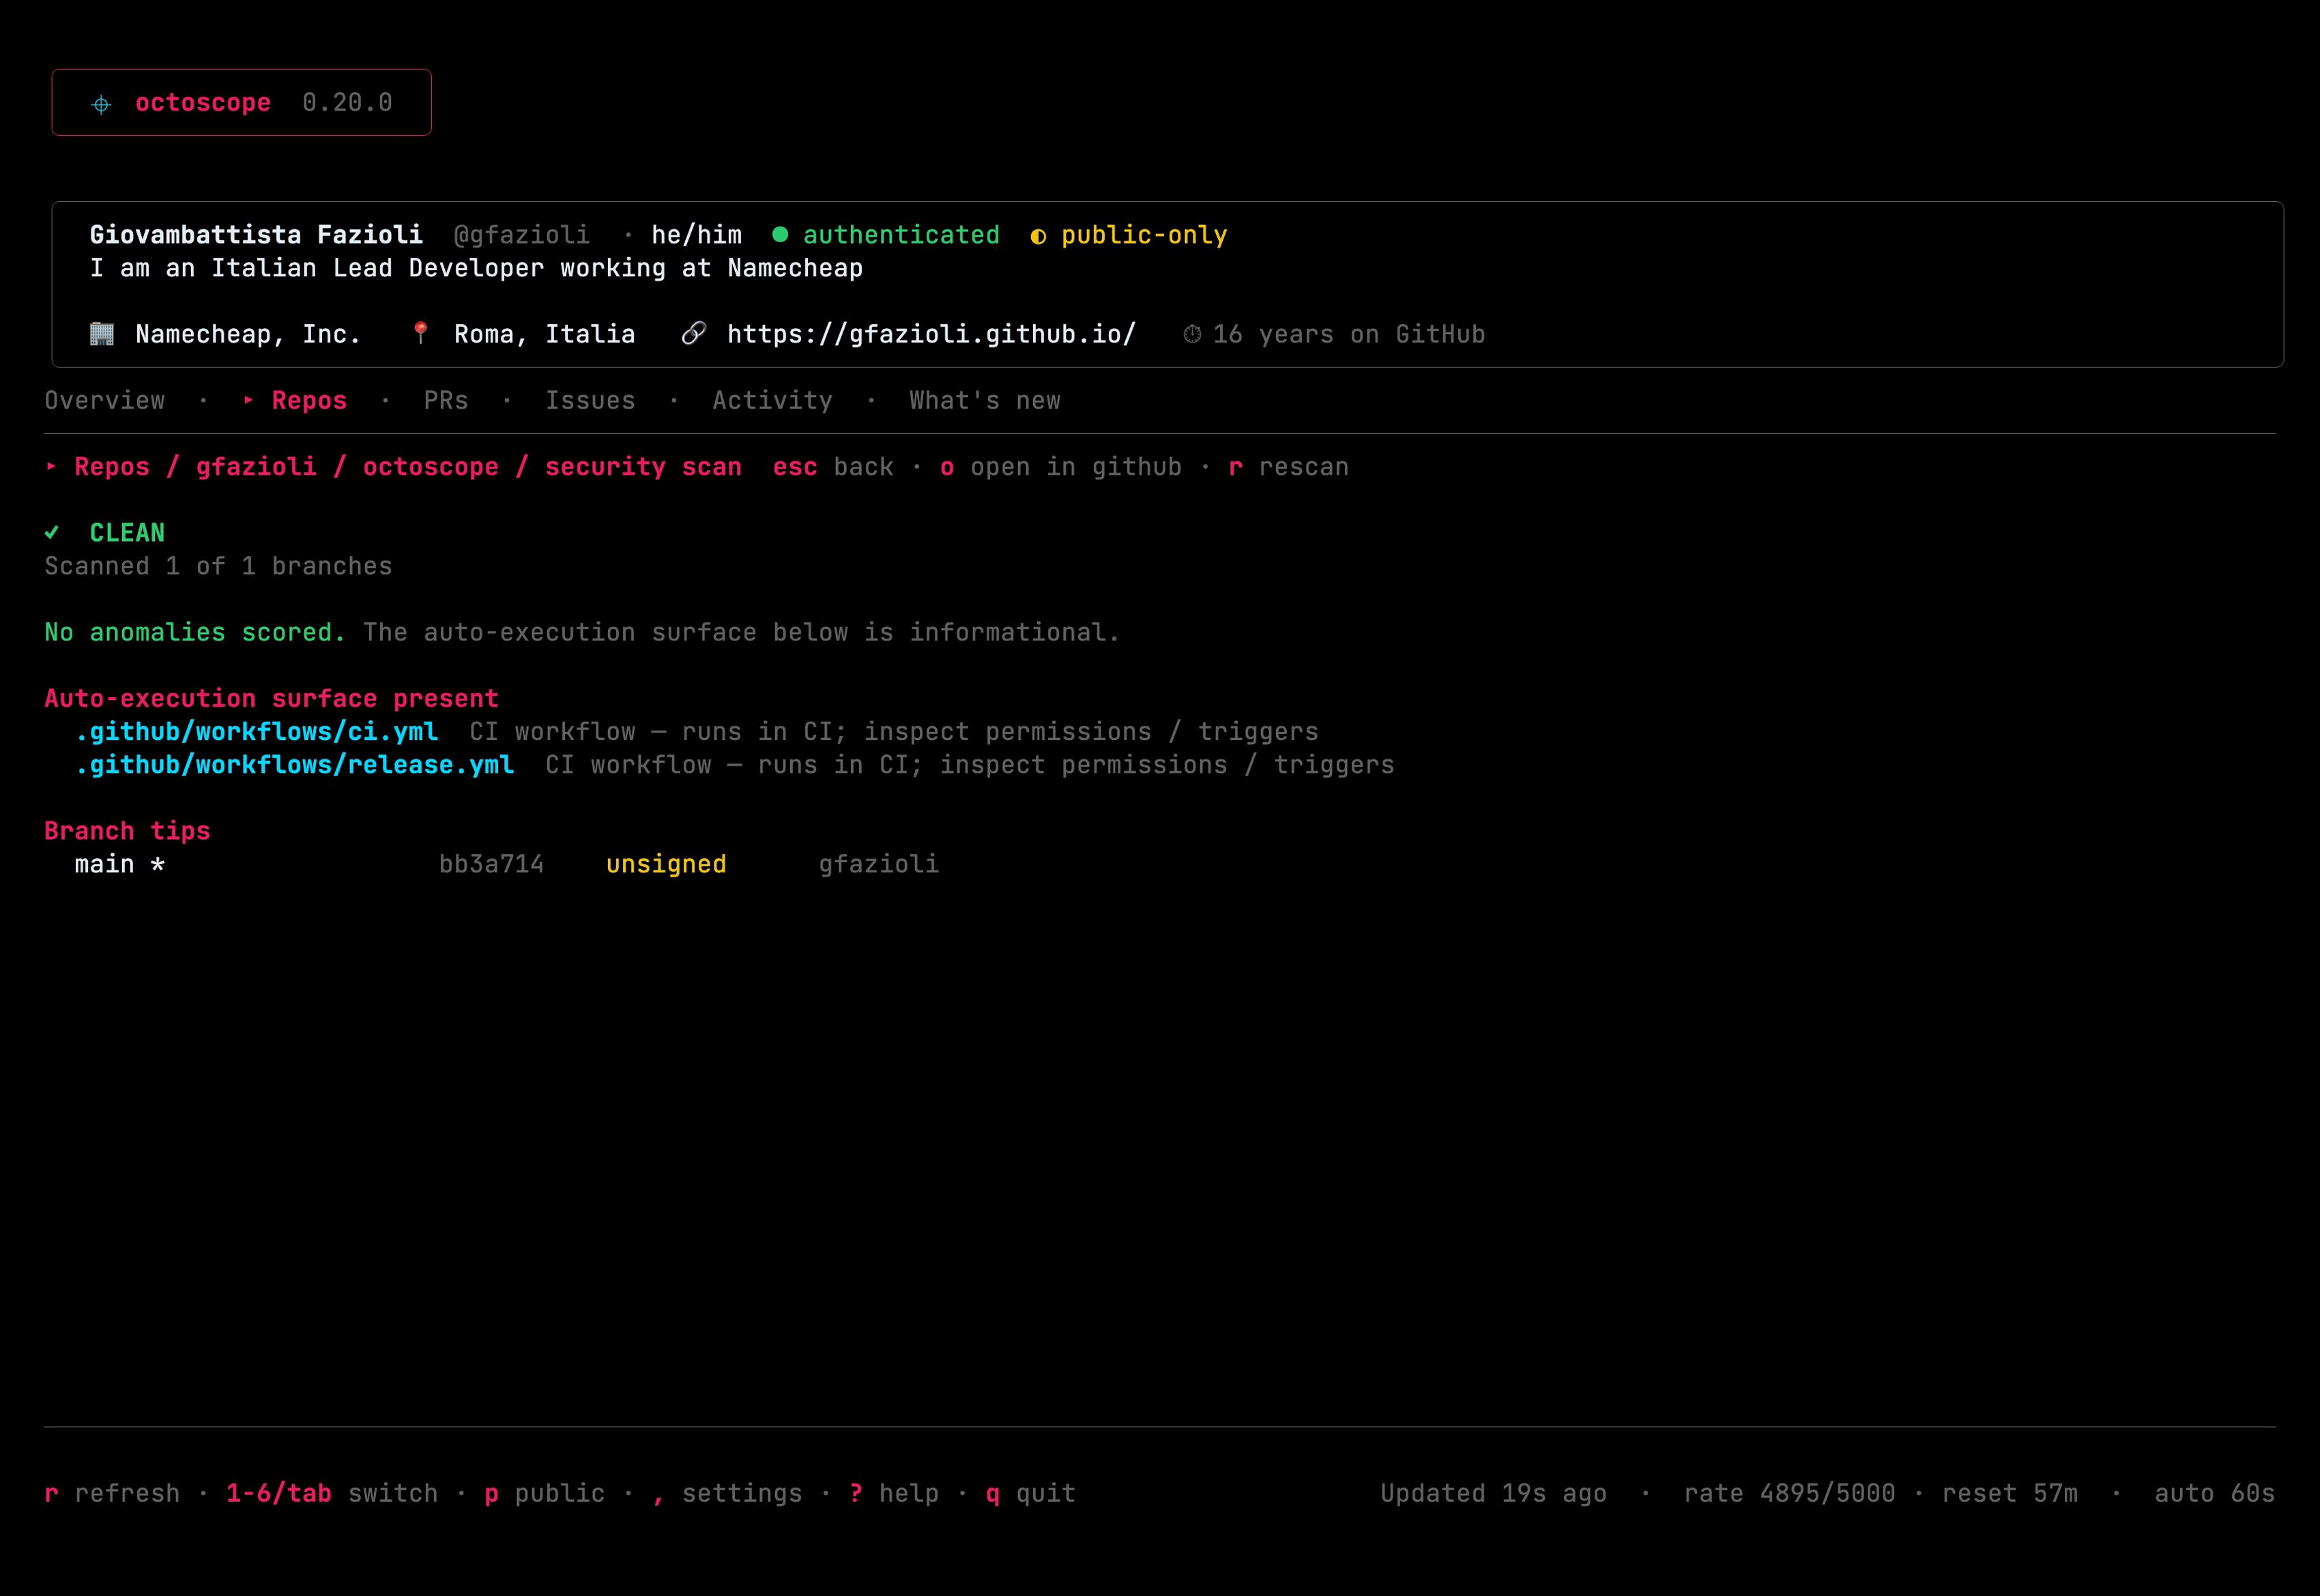
Task: Click octoscope in the breadcrumb path
Action: pyautogui.click(x=430, y=467)
